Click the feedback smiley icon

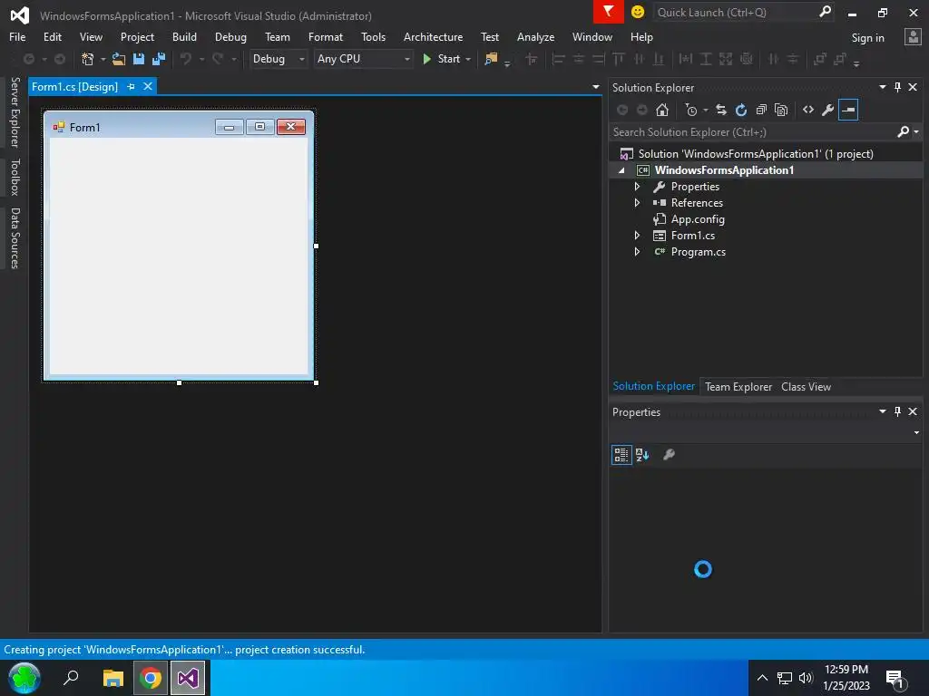[x=638, y=12]
